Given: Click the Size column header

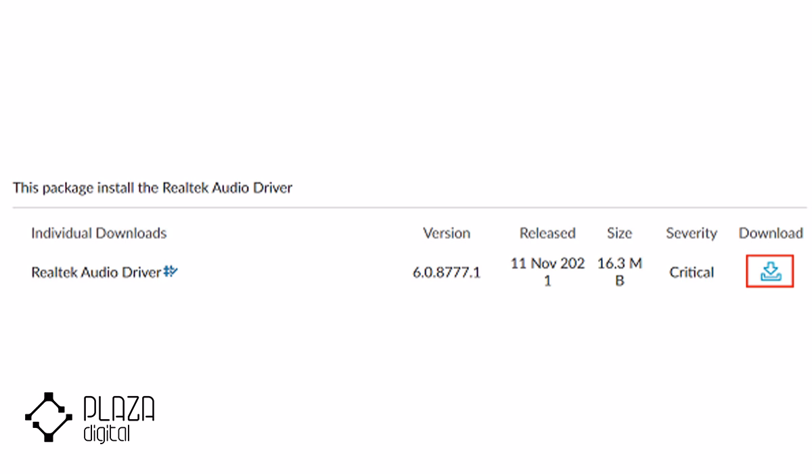Looking at the screenshot, I should click(619, 233).
